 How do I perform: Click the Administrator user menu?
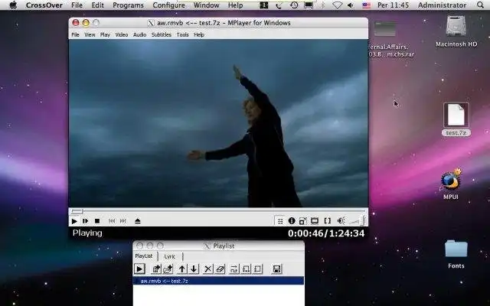point(442,5)
